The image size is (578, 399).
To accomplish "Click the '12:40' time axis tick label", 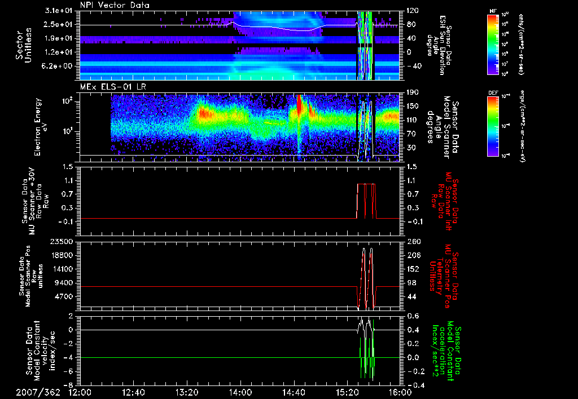I will (x=133, y=392).
